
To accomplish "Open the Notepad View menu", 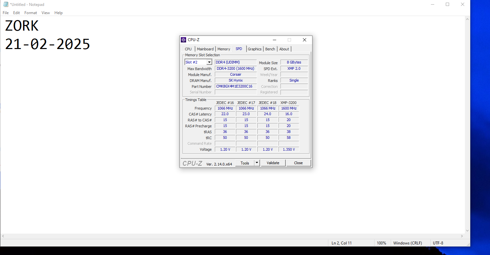I will pos(46,13).
